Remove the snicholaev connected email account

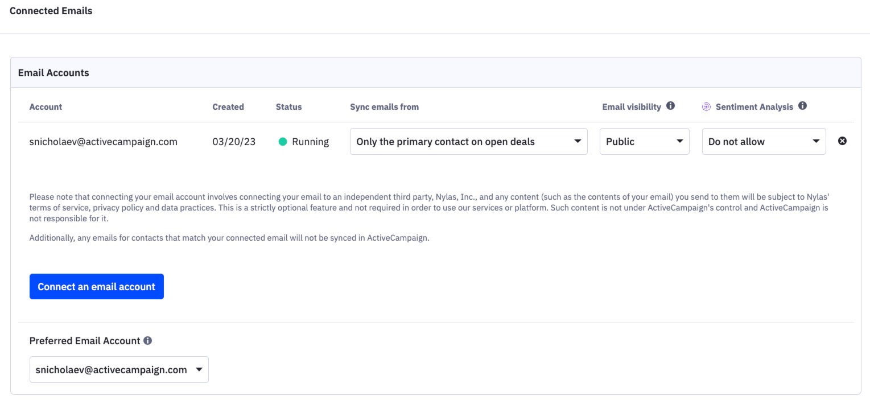tap(843, 141)
